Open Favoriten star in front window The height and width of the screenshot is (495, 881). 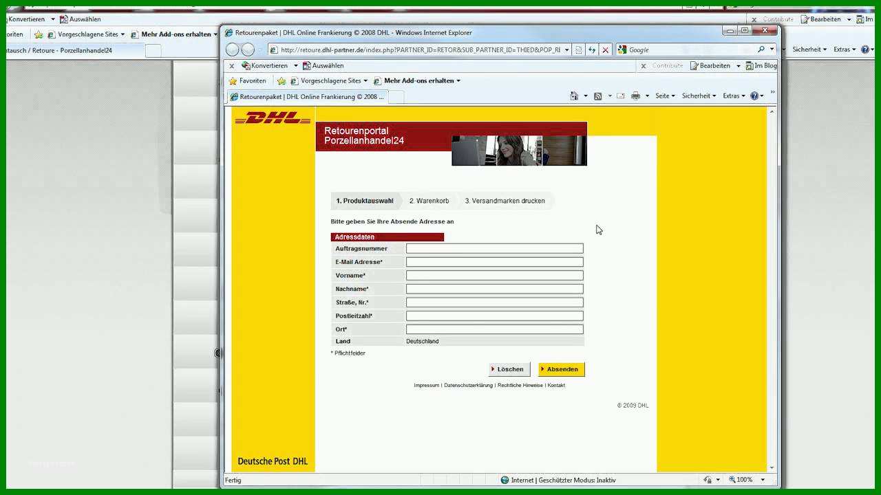[x=248, y=80]
